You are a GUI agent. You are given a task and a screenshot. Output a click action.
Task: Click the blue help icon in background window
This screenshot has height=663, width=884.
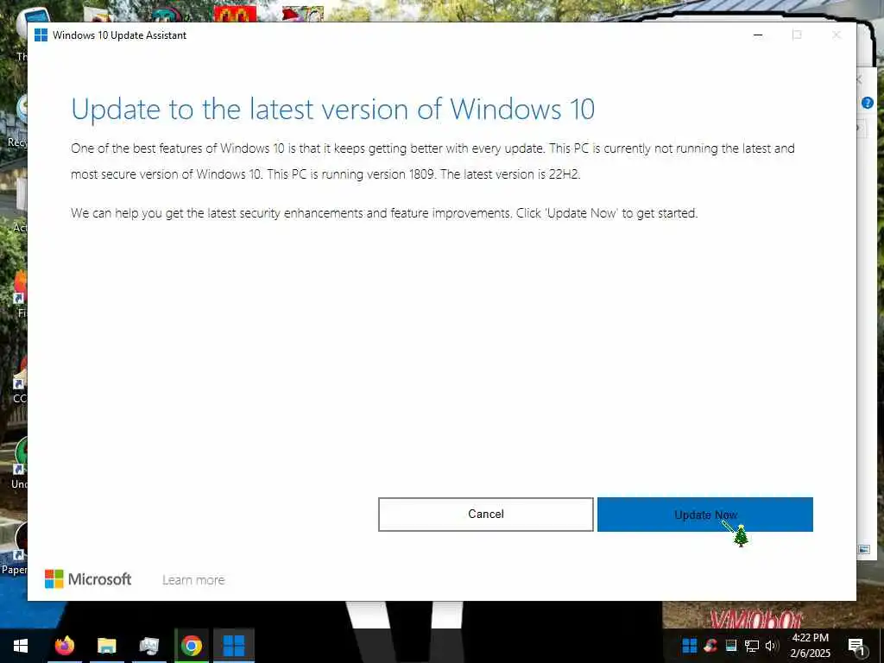[x=867, y=103]
